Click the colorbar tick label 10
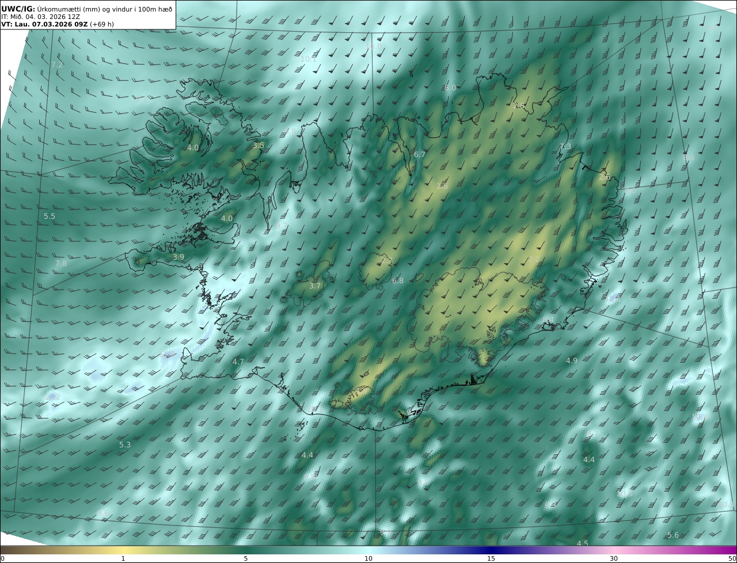 coord(368,559)
